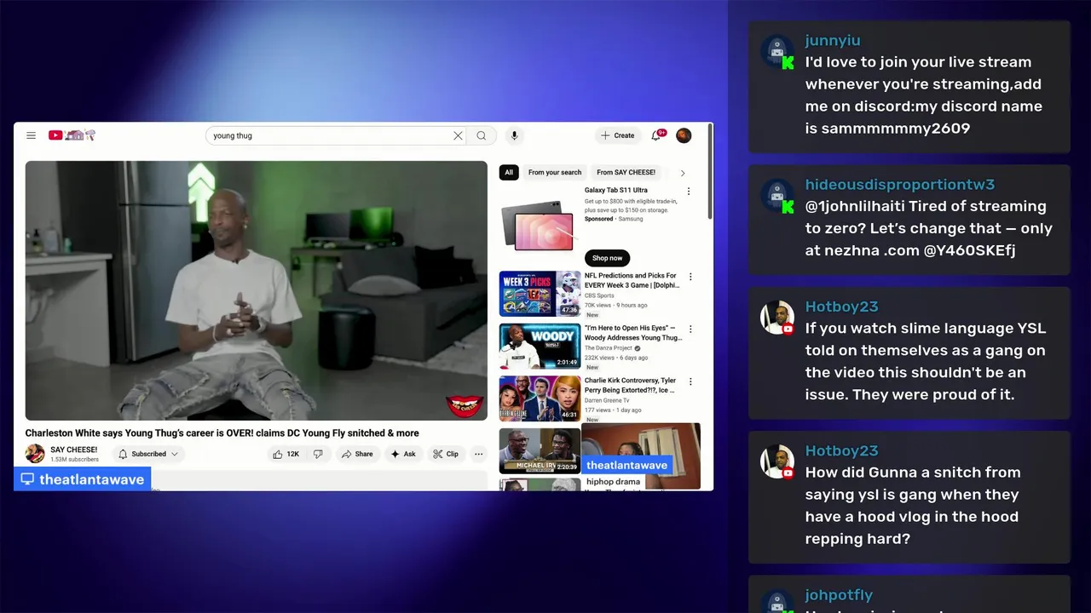Show more chips with right arrow

tap(683, 173)
